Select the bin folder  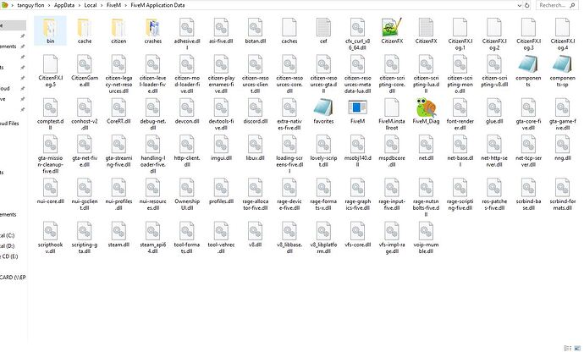pyautogui.click(x=50, y=30)
